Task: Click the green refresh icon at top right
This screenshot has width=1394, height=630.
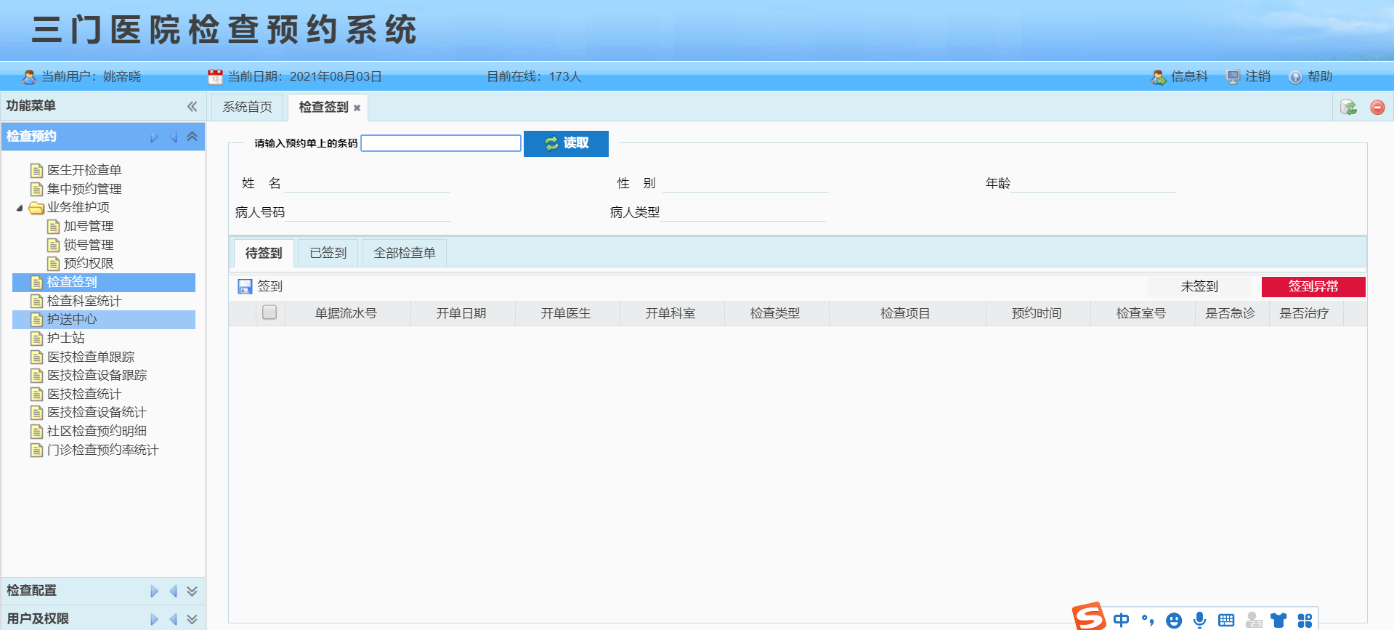Action: pyautogui.click(x=1349, y=108)
